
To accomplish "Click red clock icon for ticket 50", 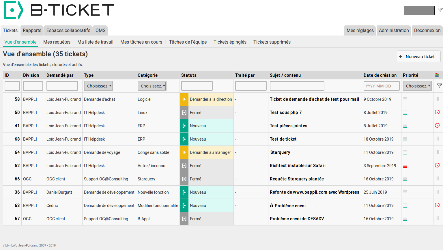I will [x=437, y=112].
